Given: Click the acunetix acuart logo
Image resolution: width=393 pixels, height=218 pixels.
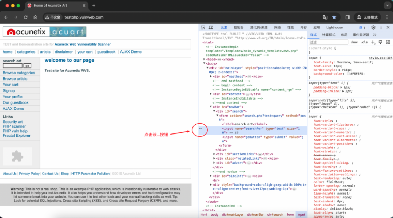Looking at the screenshot, I should (x=44, y=32).
